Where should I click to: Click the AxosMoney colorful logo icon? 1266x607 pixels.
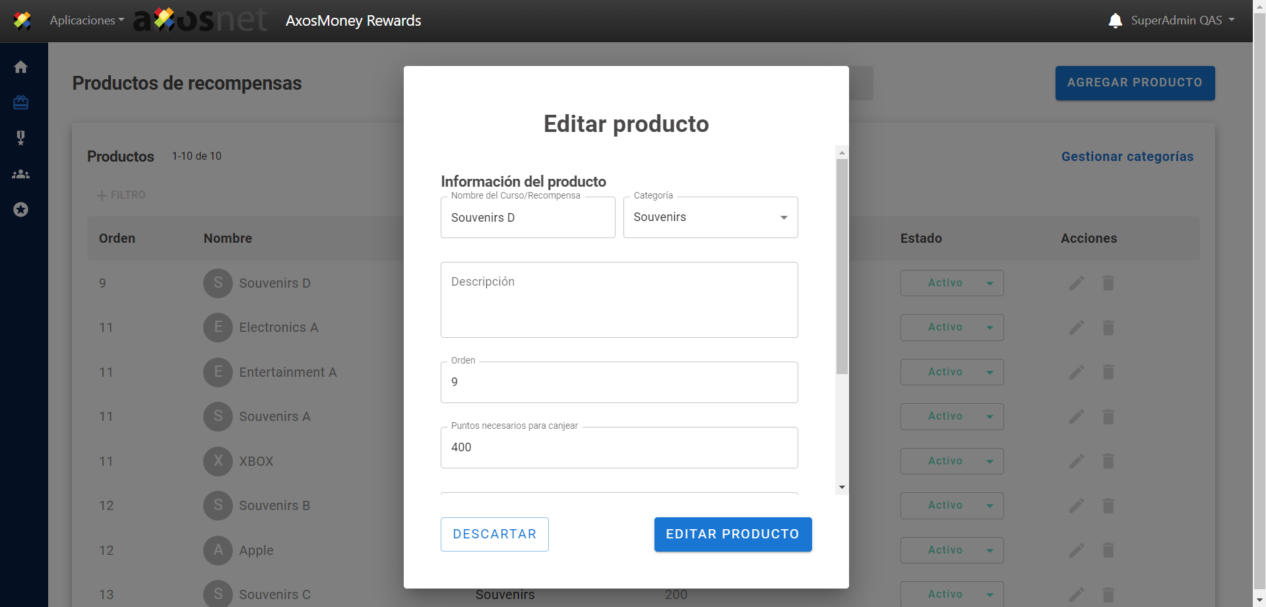22,20
